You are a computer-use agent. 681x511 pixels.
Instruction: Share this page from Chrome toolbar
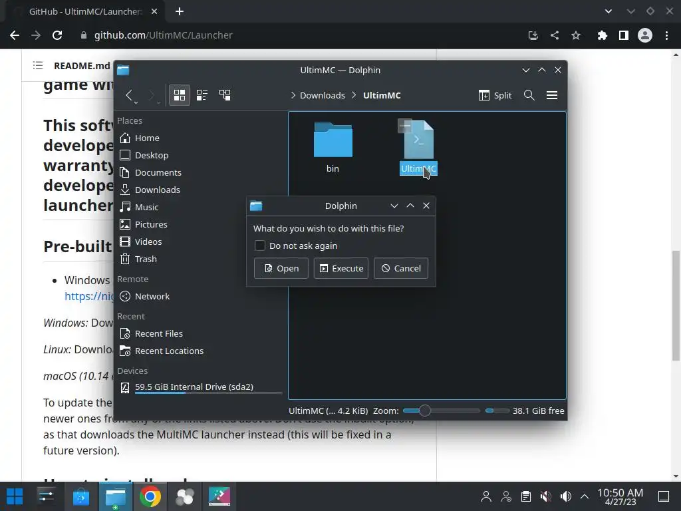click(x=555, y=35)
